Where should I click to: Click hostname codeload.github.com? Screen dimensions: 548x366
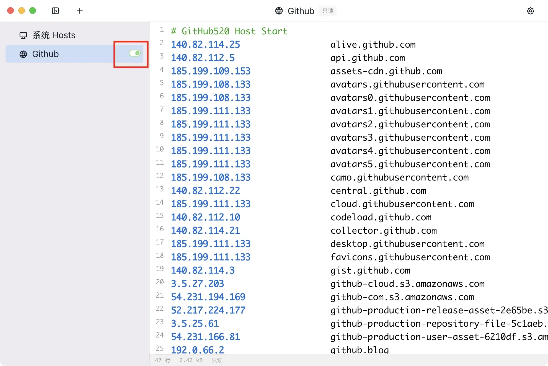381,217
